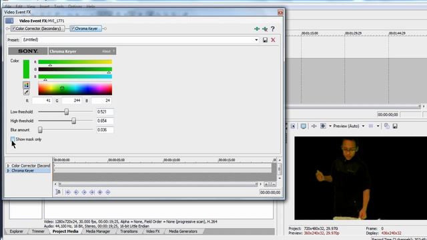Switch to the Explorer tab

[16, 231]
